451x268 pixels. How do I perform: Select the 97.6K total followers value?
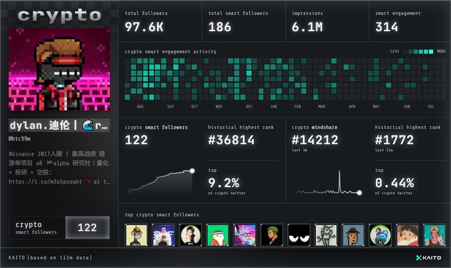(x=144, y=27)
